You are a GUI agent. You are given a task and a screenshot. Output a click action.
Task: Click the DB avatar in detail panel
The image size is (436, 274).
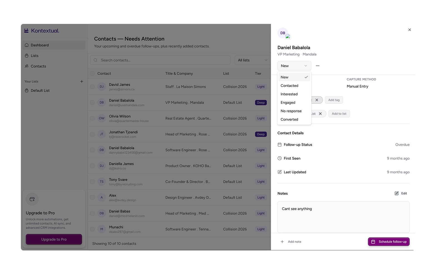pyautogui.click(x=283, y=33)
